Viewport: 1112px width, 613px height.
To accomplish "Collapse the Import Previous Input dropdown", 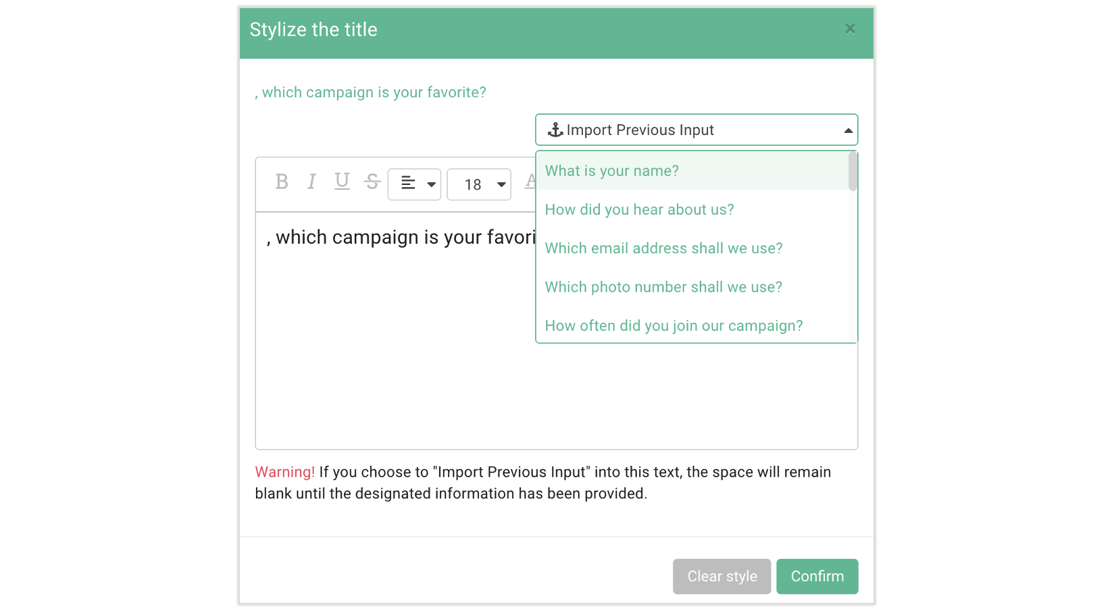I will point(697,130).
